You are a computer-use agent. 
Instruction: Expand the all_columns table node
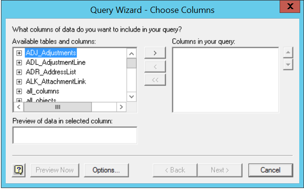[19, 91]
